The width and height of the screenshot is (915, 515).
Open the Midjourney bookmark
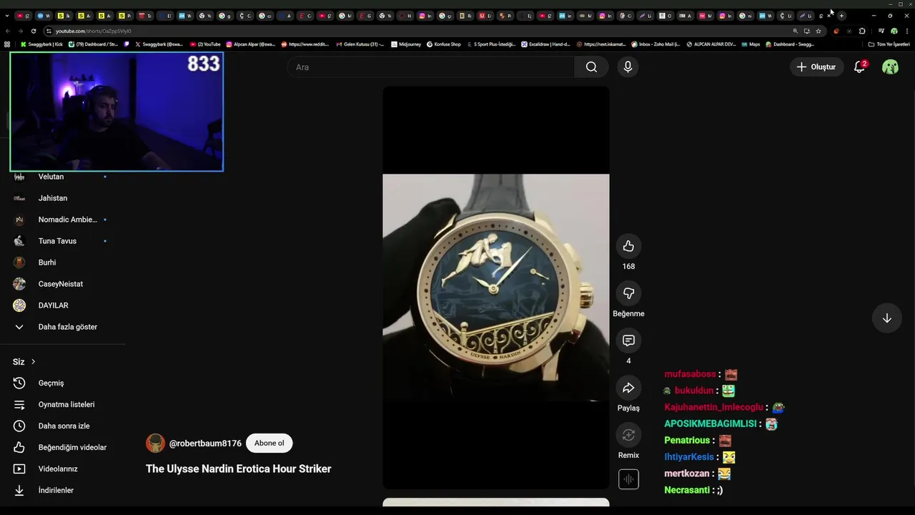[x=405, y=44]
